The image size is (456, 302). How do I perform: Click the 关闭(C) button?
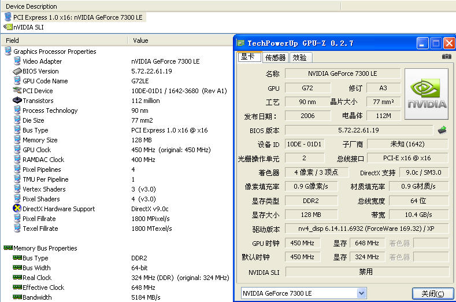click(433, 293)
